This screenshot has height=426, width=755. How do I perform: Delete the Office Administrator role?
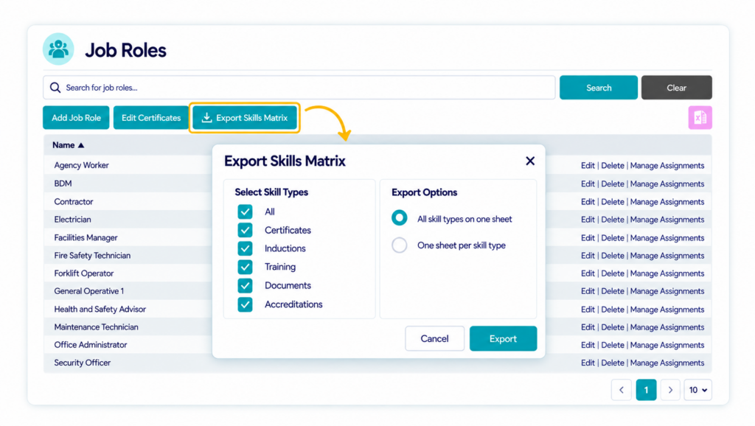[x=613, y=345]
